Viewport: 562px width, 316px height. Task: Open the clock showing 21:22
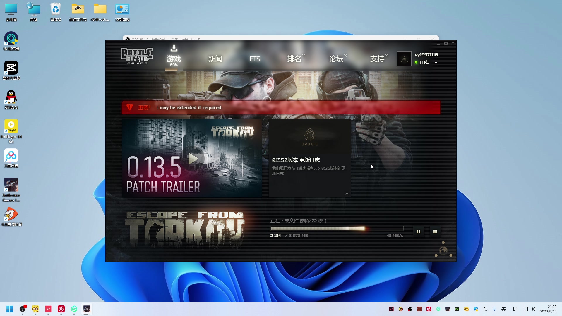pos(548,309)
